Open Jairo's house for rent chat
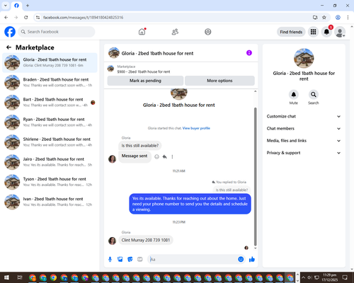354x283 pixels. (50, 162)
